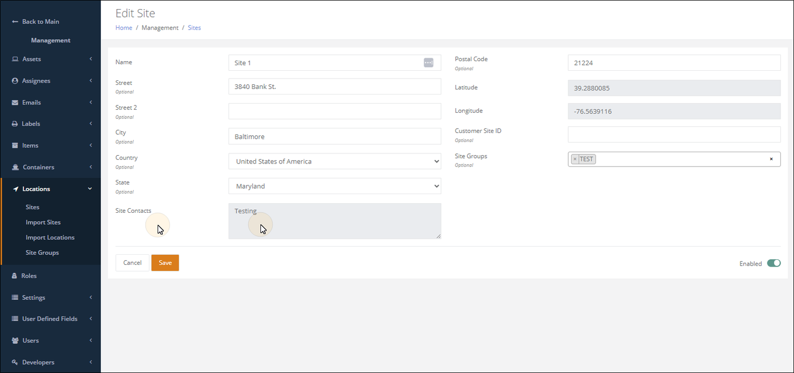Click the Management sidebar heading
This screenshot has width=794, height=373.
point(50,41)
